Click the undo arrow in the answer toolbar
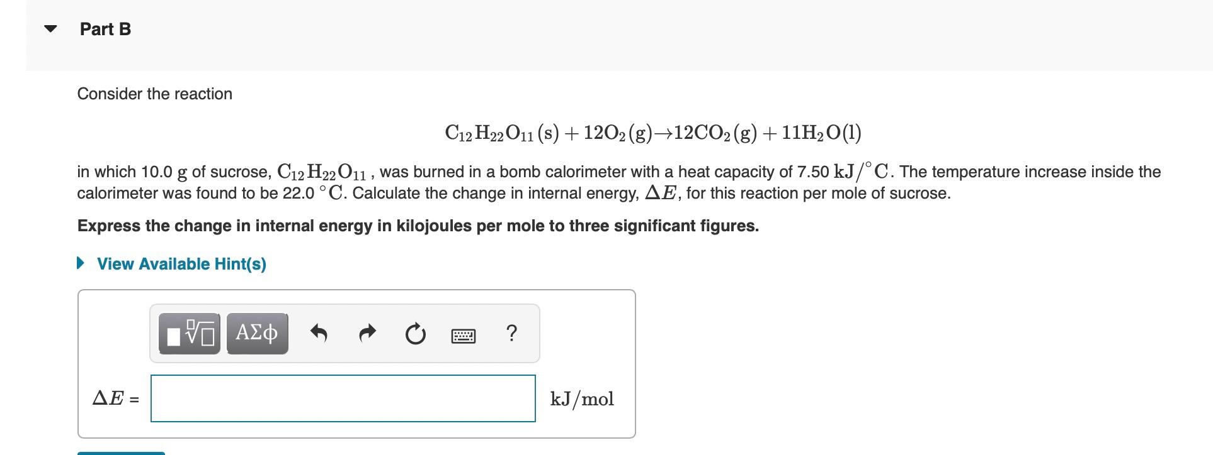The image size is (1213, 455). pyautogui.click(x=319, y=334)
